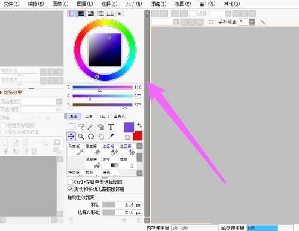The image size is (299, 231).
Task: Choose the 橡皮擦 eraser brush
Action: pyautogui.click(x=93, y=150)
